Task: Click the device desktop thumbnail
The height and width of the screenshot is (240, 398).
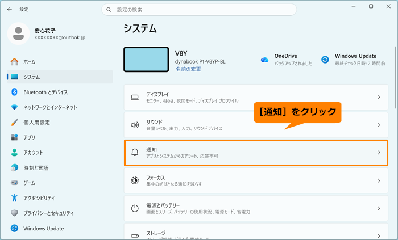Action: 146,59
